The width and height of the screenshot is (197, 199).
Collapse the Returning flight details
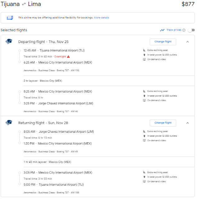pos(188,123)
